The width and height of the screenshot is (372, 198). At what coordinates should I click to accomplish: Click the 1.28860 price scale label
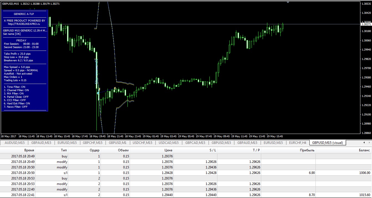(x=366, y=133)
